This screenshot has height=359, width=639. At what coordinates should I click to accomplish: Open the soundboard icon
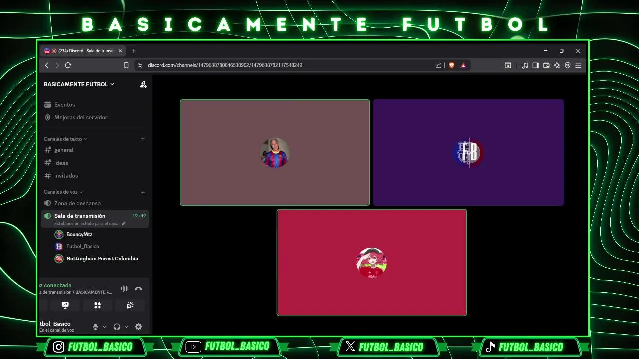click(x=130, y=305)
